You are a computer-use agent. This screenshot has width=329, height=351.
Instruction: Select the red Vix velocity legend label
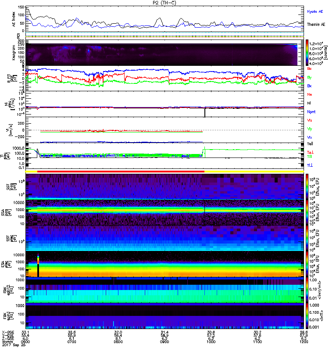coord(309,120)
